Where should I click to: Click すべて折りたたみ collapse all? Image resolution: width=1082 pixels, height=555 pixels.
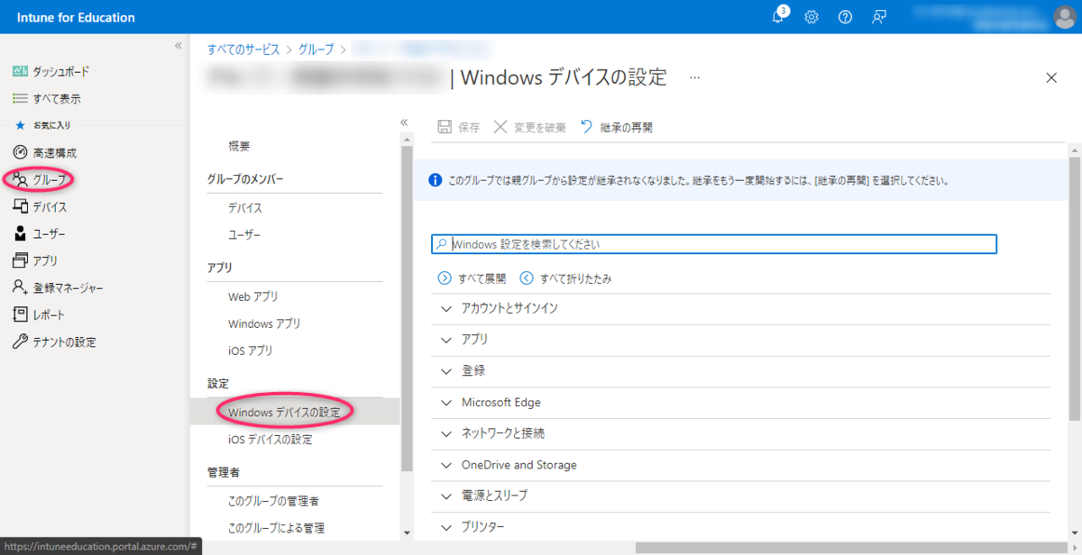point(565,278)
